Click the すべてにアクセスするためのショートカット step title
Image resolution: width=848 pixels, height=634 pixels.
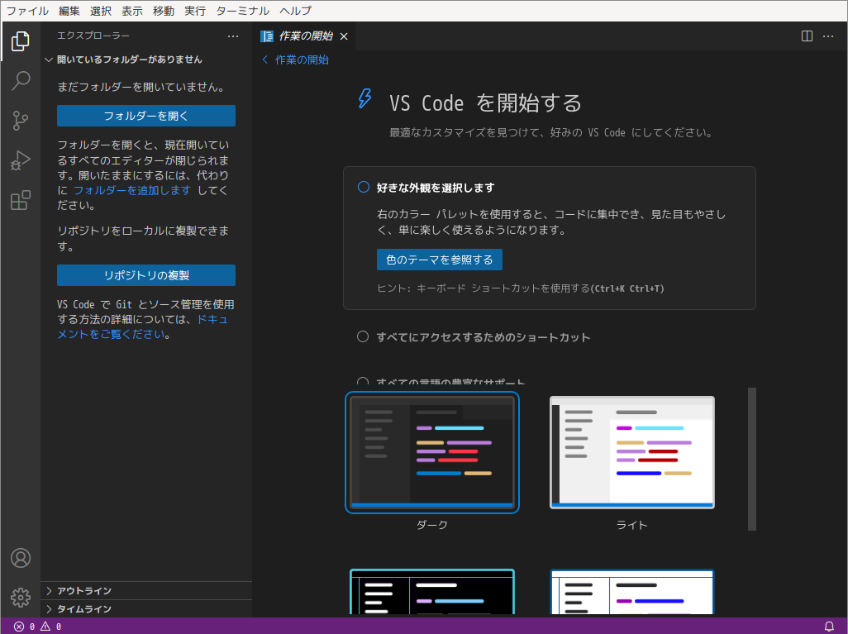(x=483, y=337)
